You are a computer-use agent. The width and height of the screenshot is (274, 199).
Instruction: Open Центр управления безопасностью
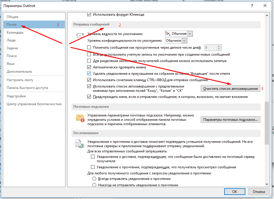click(34, 104)
